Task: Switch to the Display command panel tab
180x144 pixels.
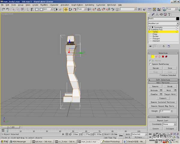Action: [x=165, y=14]
